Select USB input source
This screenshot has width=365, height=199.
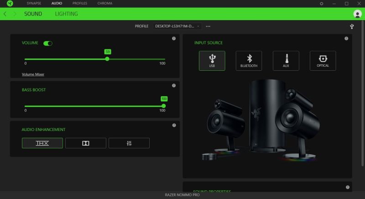click(x=212, y=61)
